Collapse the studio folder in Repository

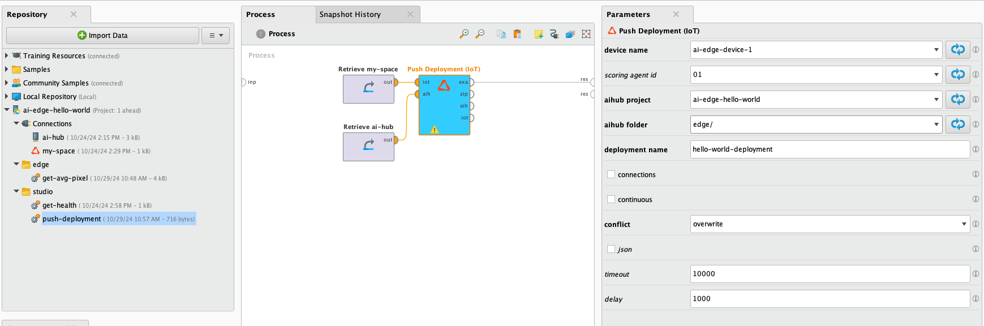[16, 191]
